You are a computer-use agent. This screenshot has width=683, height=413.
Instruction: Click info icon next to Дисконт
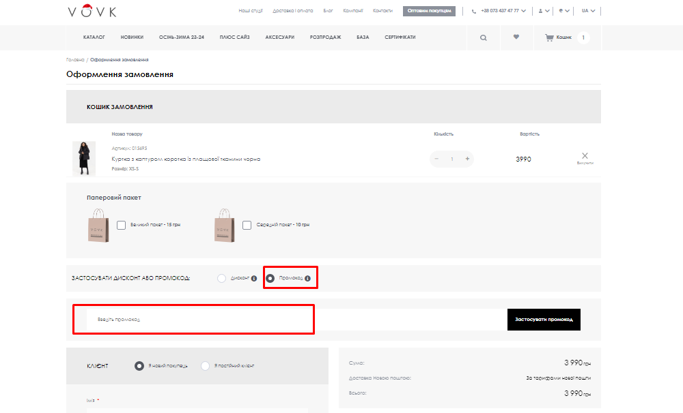pos(254,278)
